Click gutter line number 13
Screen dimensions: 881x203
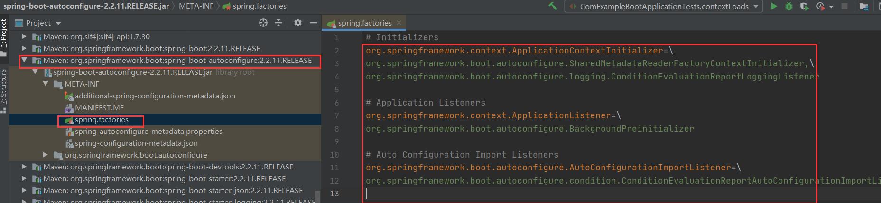334,194
